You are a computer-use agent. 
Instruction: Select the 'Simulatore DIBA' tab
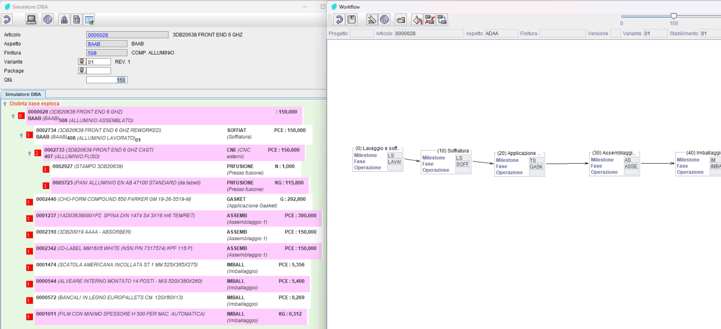(x=23, y=94)
